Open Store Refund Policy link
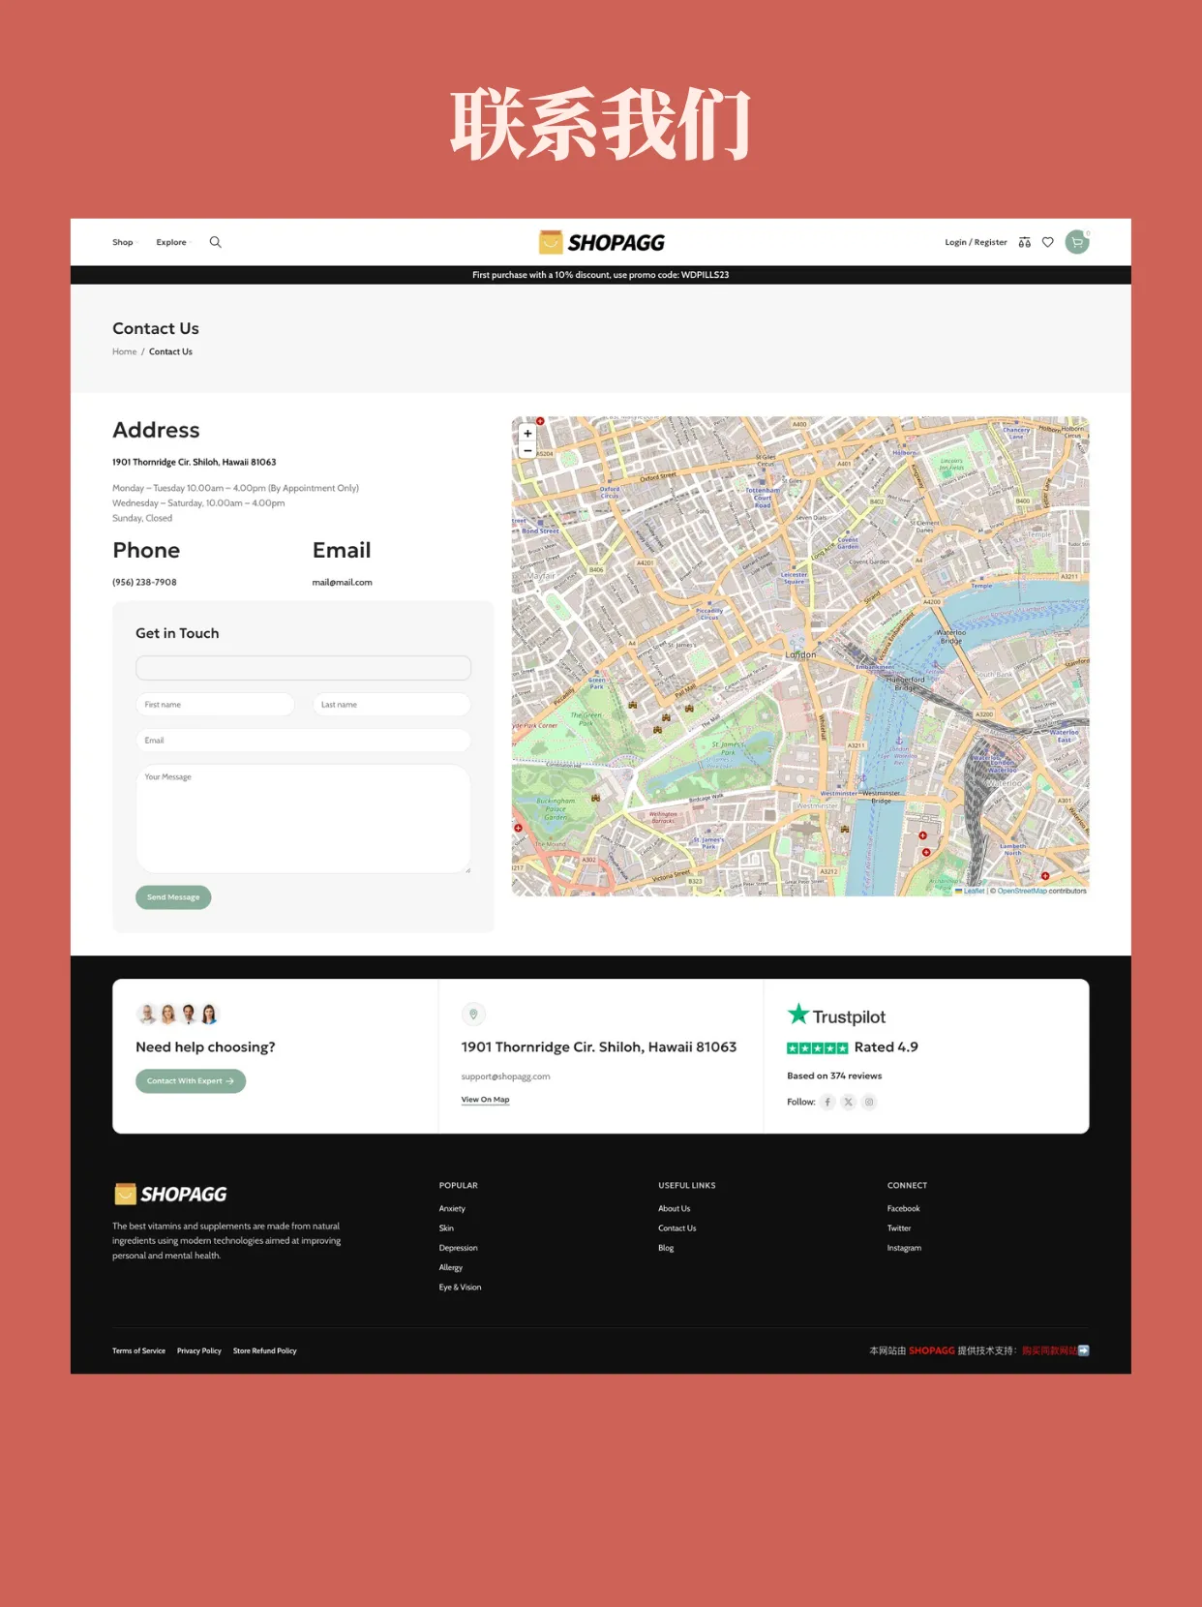The height and width of the screenshot is (1607, 1202). click(265, 1350)
